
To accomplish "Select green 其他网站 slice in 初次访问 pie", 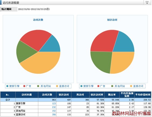I will click(102, 61).
